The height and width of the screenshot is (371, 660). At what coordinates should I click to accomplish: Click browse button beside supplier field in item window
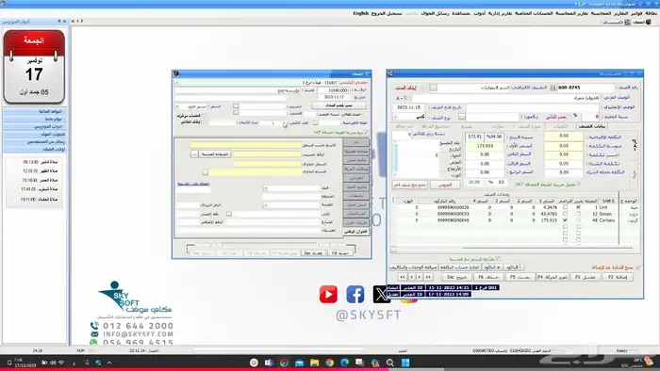(x=462, y=117)
